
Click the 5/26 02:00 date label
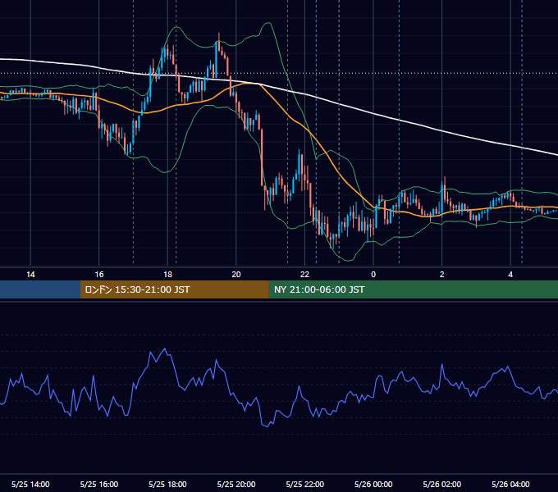[442, 484]
